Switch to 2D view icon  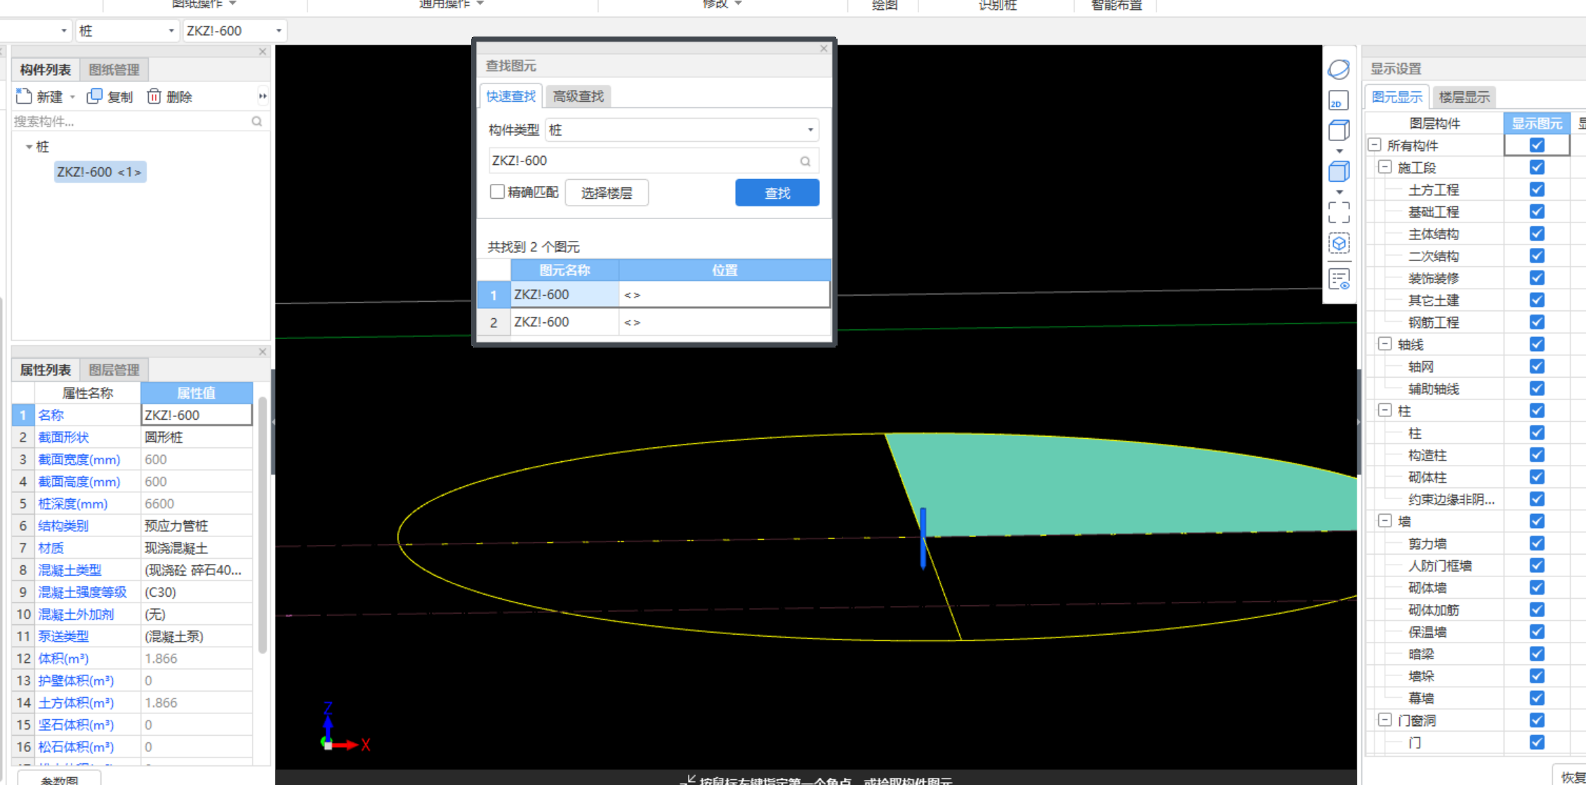click(1339, 100)
